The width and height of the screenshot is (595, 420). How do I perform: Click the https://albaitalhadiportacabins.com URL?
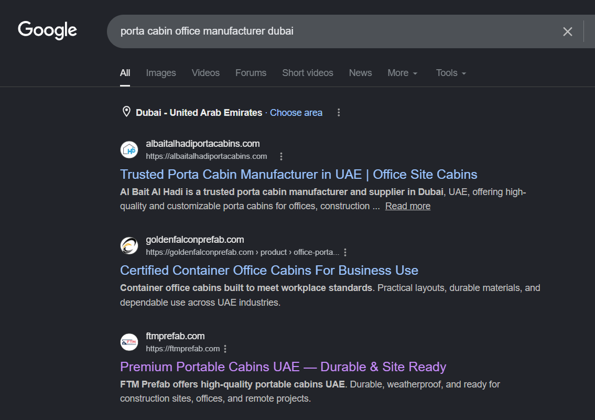coord(207,156)
